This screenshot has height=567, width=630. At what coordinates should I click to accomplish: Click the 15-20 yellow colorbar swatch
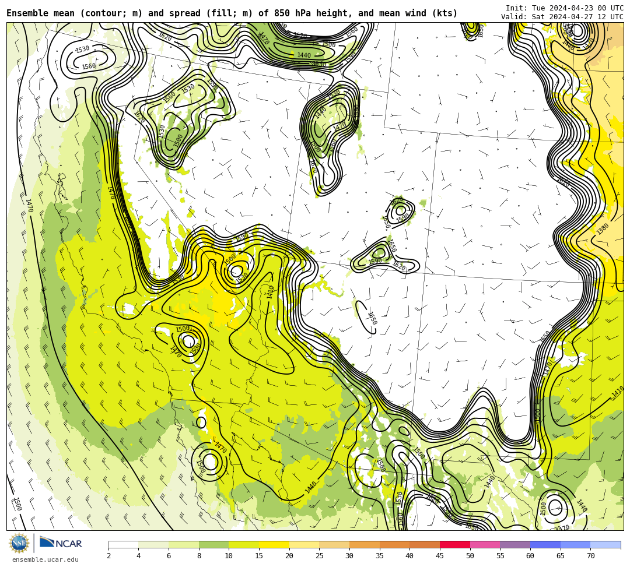(274, 544)
